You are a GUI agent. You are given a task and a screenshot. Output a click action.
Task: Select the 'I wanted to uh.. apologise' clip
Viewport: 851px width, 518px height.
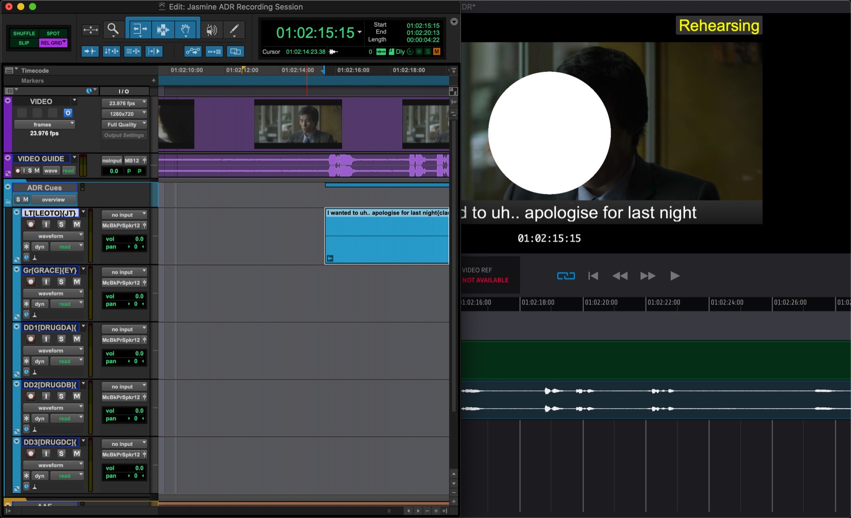coord(387,236)
